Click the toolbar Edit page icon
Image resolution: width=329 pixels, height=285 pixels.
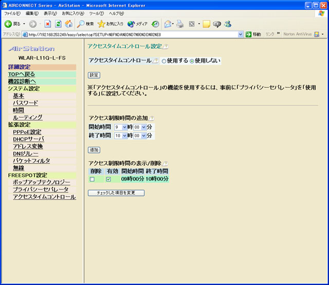click(x=192, y=24)
